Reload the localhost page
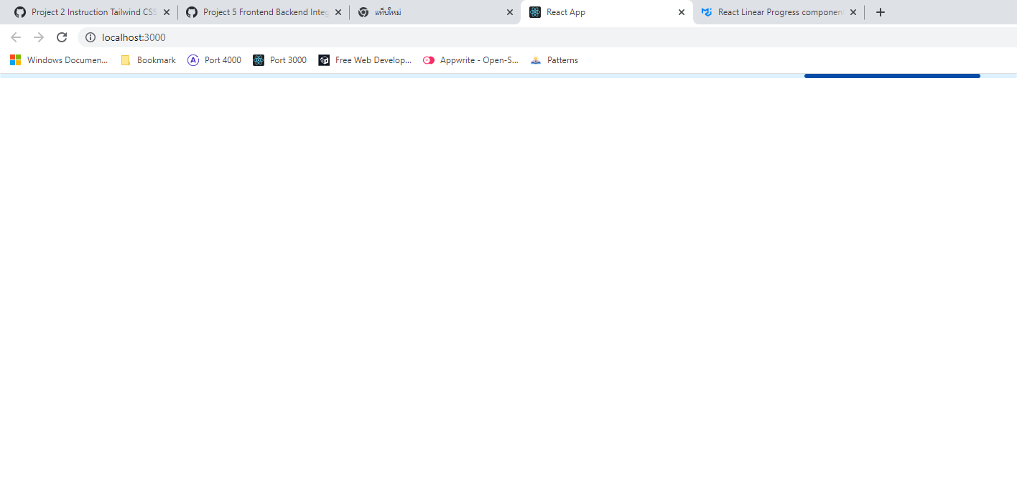 pyautogui.click(x=62, y=37)
